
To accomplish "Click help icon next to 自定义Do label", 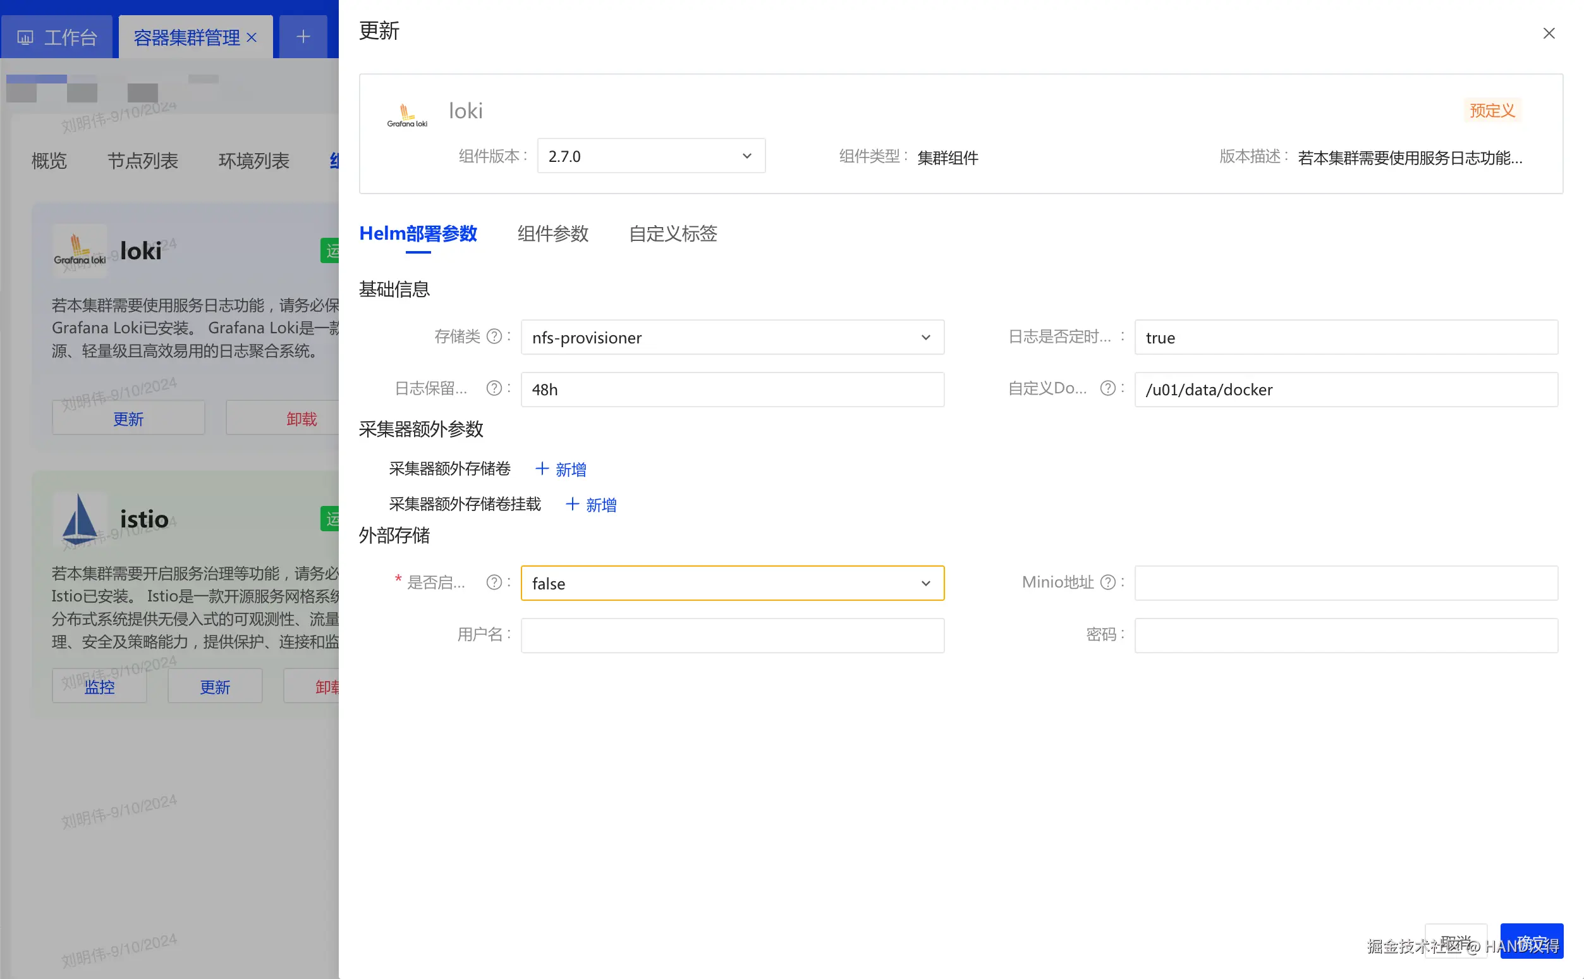I will point(1107,388).
